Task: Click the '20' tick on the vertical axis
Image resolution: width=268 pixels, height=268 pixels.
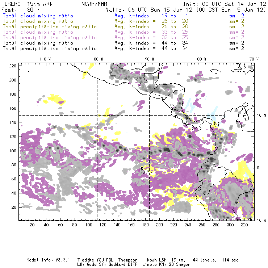Action: coord(14,207)
